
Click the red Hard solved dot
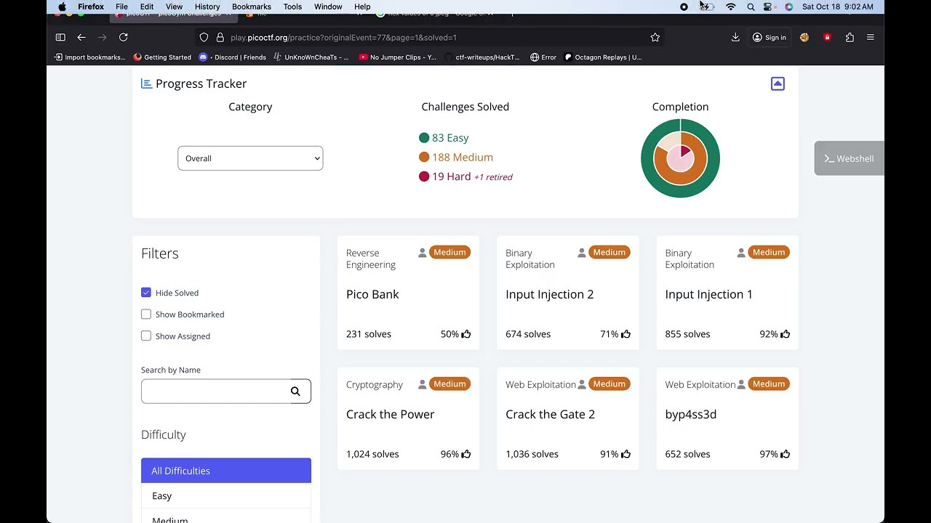click(x=424, y=177)
